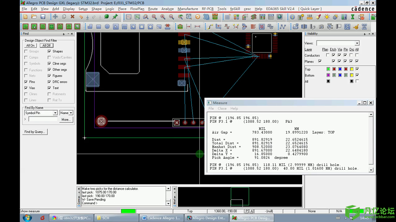Toggle the grid icon in toolbar
This screenshot has height=222, width=396.
pos(227,17)
